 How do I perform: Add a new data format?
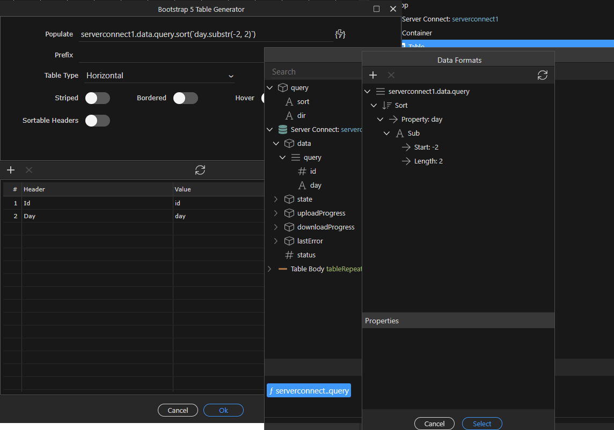pos(373,75)
